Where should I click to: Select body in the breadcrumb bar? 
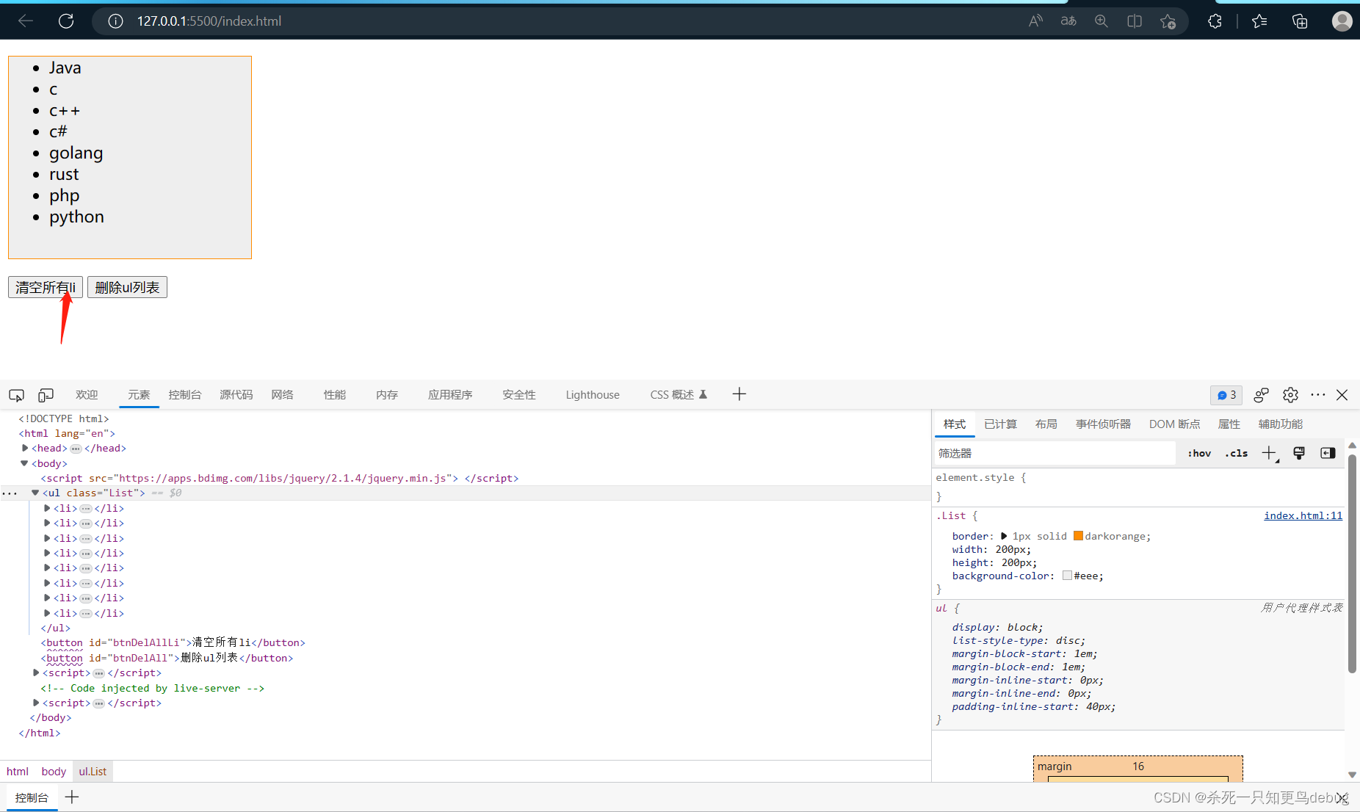pos(54,772)
